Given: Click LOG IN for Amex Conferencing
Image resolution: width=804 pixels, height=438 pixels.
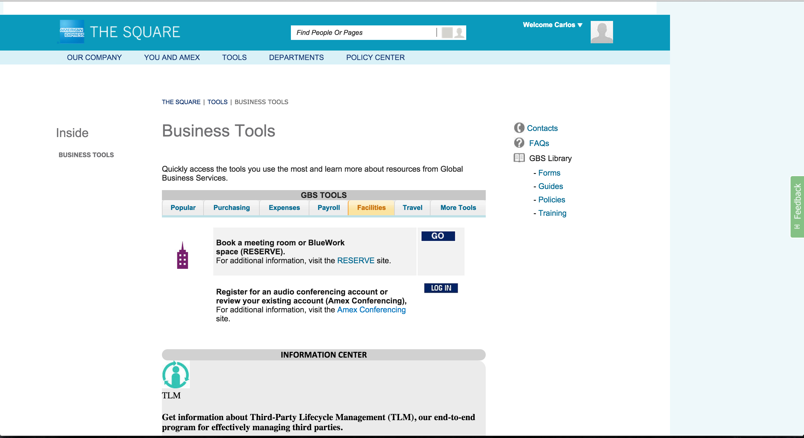Looking at the screenshot, I should click(441, 288).
